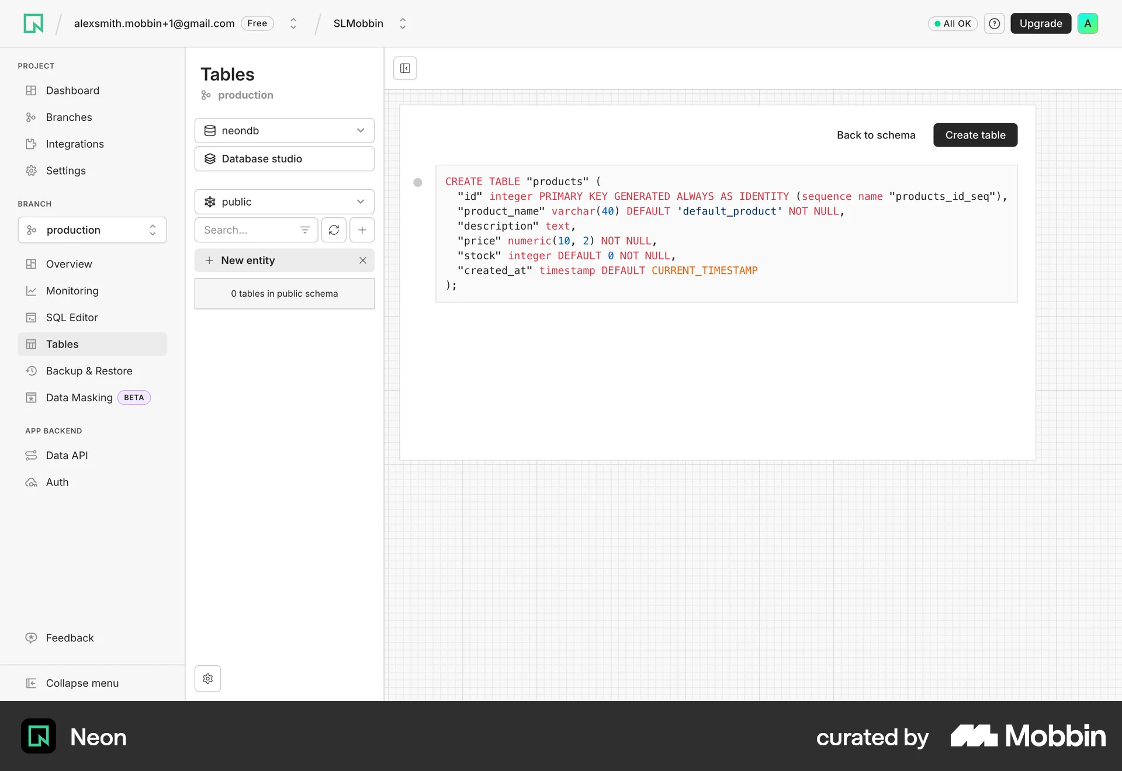Collapse the sidebar menu

click(92, 683)
